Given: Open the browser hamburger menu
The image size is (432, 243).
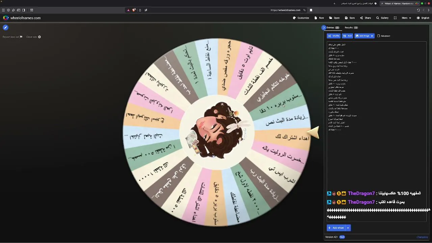Looking at the screenshot, I should [3, 10].
